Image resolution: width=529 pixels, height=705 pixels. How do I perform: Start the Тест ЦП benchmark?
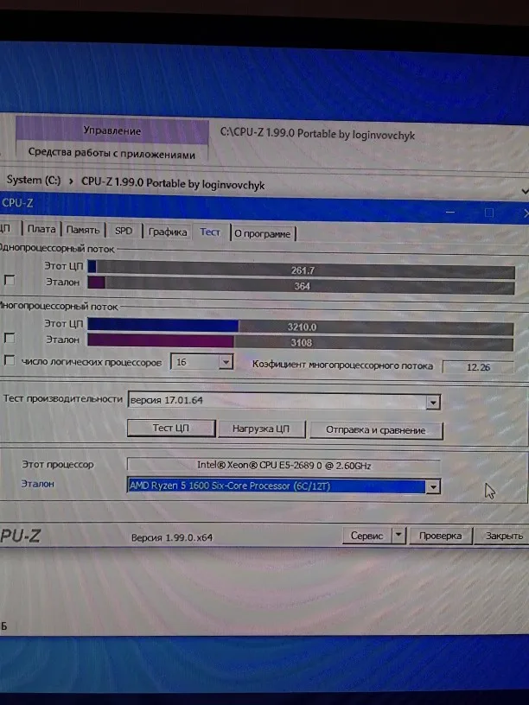pos(171,428)
